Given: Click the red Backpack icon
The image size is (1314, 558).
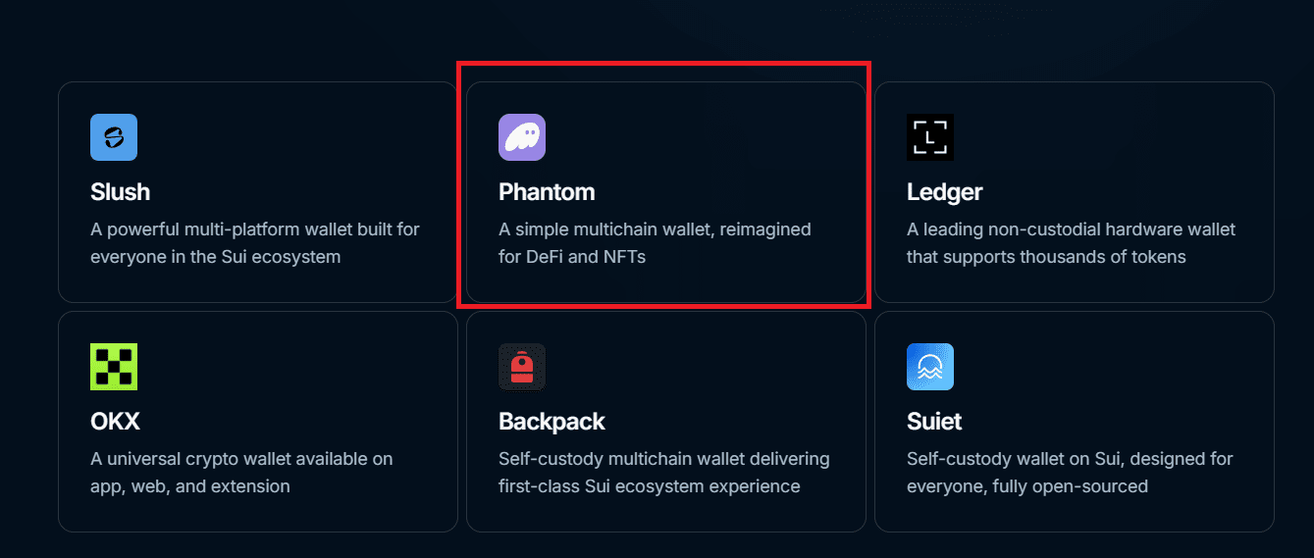Looking at the screenshot, I should pyautogui.click(x=522, y=367).
